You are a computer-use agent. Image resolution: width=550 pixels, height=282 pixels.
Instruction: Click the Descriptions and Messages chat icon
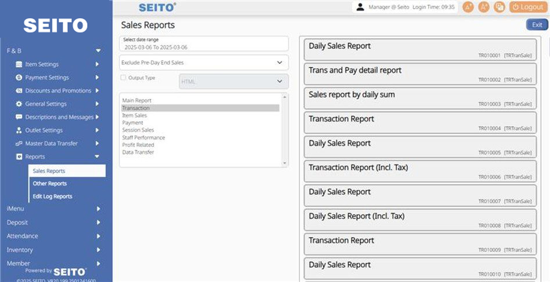point(19,117)
